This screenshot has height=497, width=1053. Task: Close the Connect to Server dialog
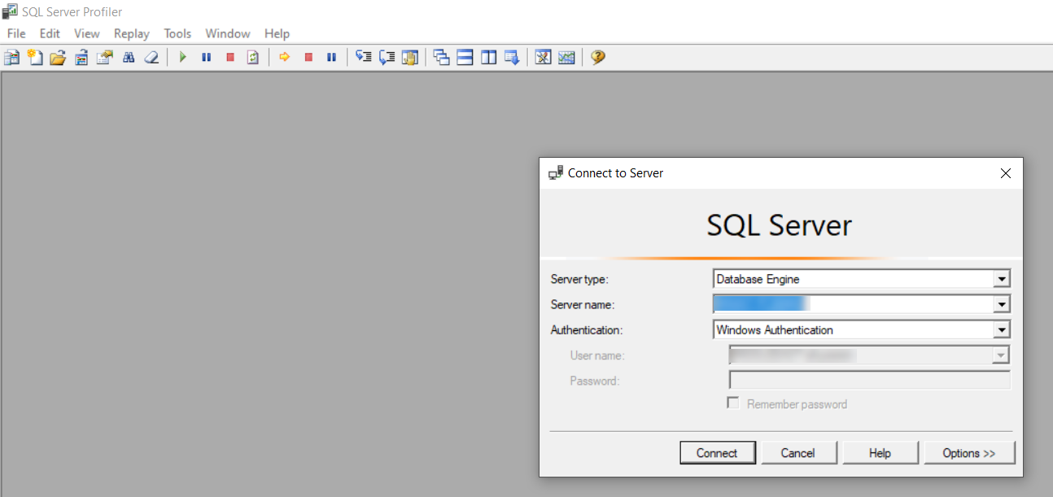coord(1006,173)
